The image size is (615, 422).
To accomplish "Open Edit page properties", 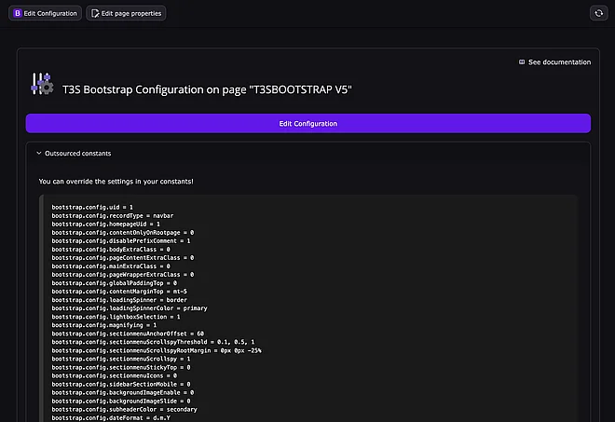I will (125, 13).
